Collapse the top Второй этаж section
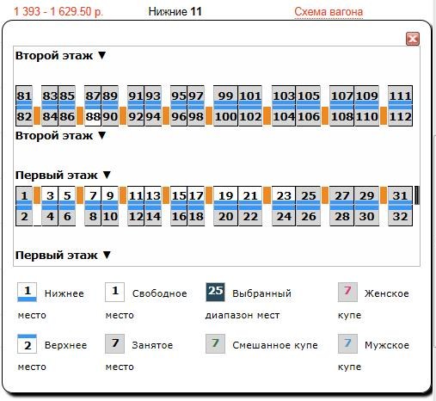Image resolution: width=436 pixels, height=401 pixels. click(101, 55)
